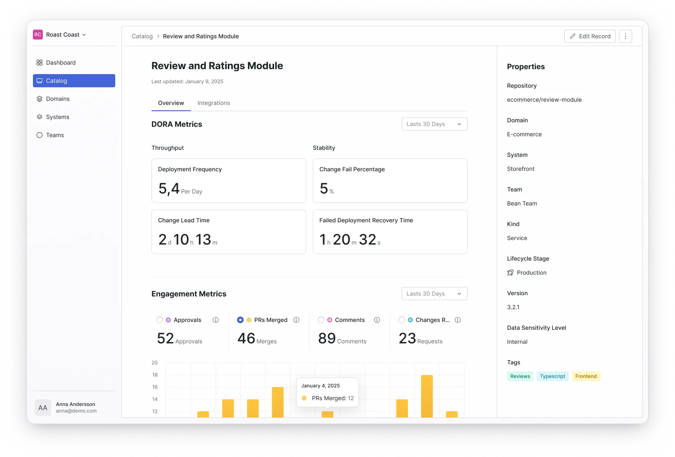Viewport: 675px width, 457px height.
Task: Click the RC workspace logo badge
Action: [38, 35]
